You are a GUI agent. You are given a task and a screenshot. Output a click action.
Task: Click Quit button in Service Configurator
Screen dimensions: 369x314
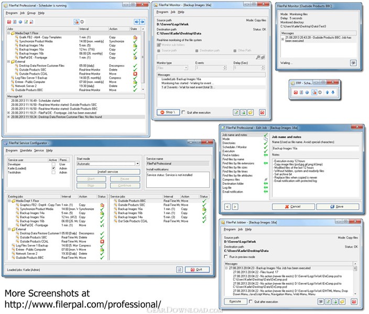pos(197,270)
